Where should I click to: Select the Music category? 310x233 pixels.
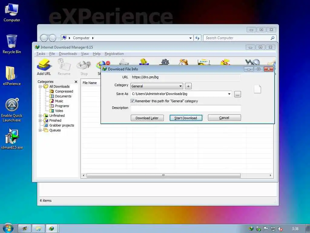[59, 101]
